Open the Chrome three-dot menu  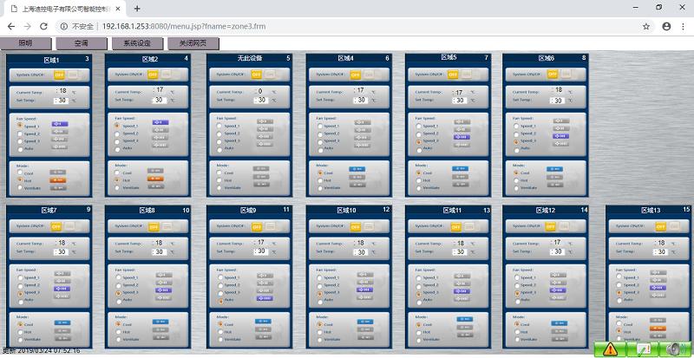pos(683,26)
